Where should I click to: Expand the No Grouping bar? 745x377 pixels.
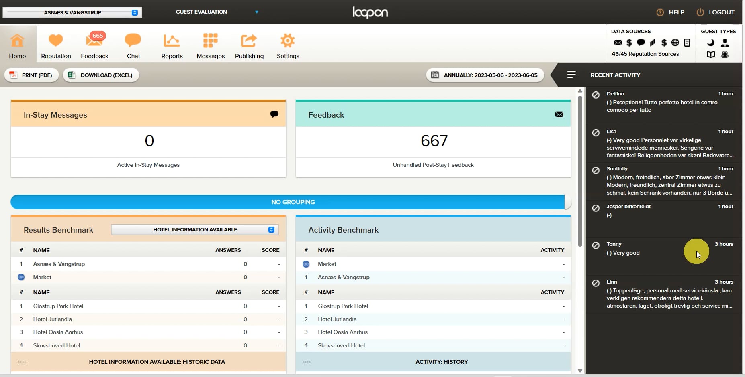[291, 202]
